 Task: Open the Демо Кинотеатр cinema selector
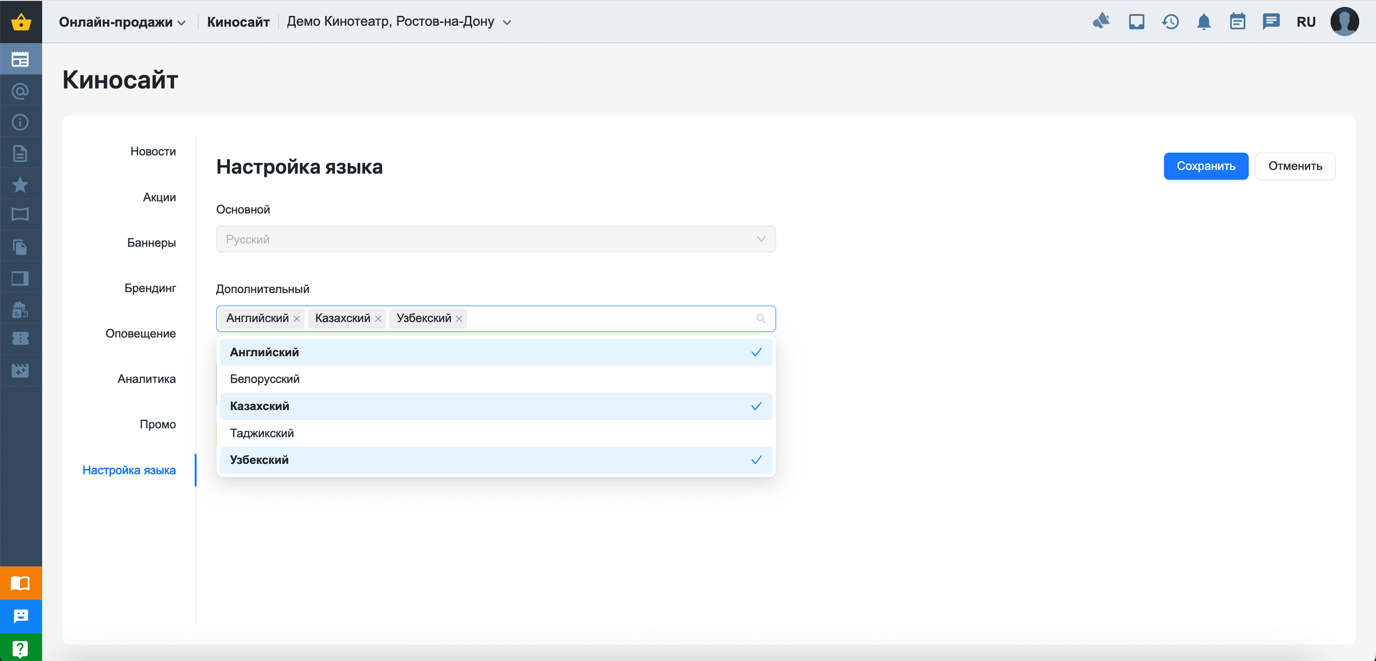click(x=398, y=22)
